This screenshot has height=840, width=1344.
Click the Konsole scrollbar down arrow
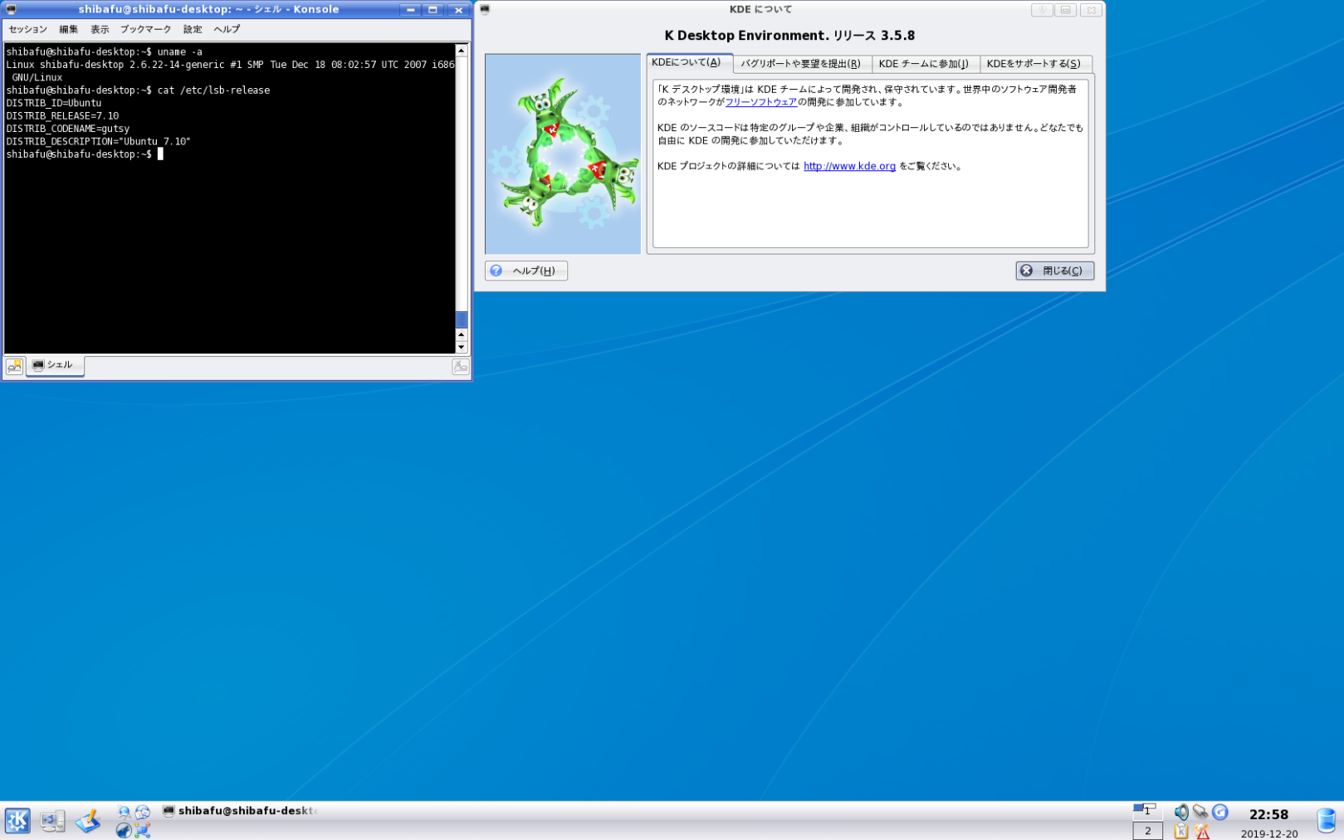click(x=462, y=347)
